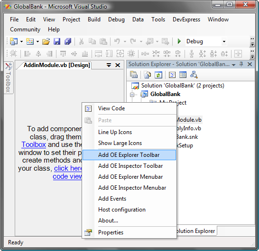This screenshot has height=251, width=259.
Task: Click About... in the context menu
Action: point(129,221)
